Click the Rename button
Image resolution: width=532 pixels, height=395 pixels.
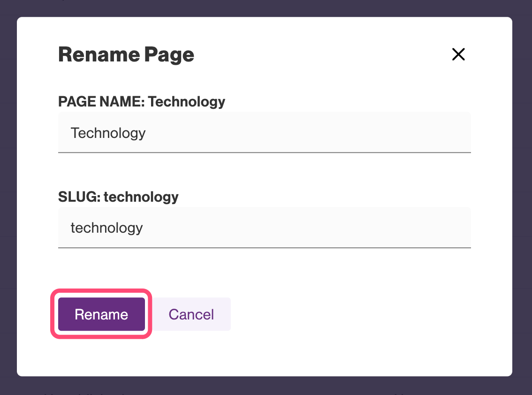101,314
